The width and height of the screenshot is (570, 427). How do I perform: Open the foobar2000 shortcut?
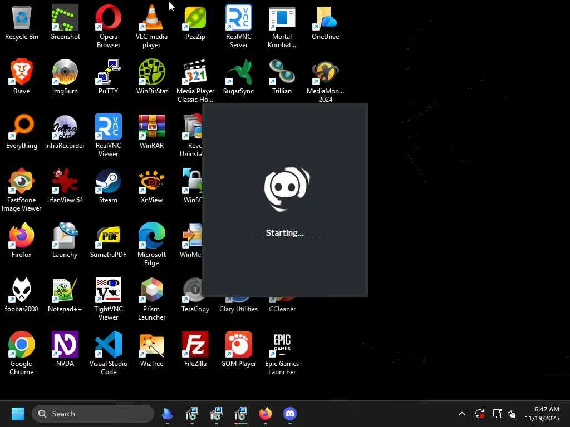[x=22, y=295]
